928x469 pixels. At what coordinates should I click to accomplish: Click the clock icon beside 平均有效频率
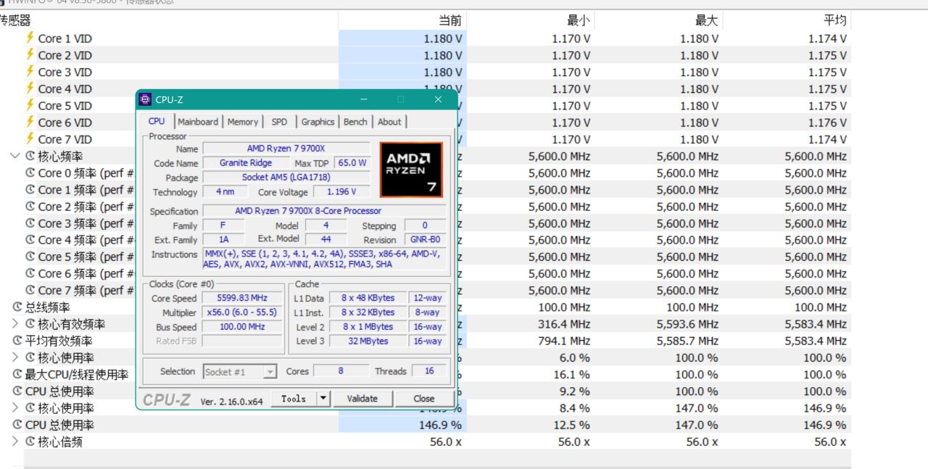[17, 341]
